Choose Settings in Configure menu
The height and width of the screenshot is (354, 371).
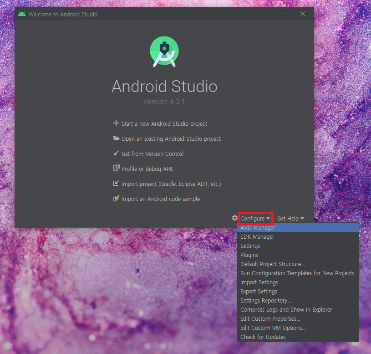(x=298, y=246)
